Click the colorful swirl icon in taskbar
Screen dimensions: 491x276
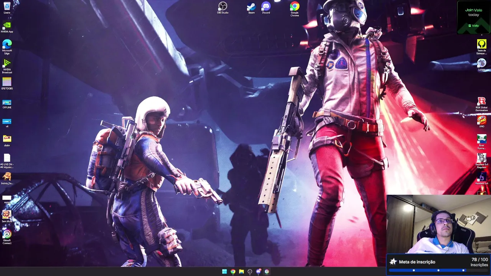pos(267,271)
